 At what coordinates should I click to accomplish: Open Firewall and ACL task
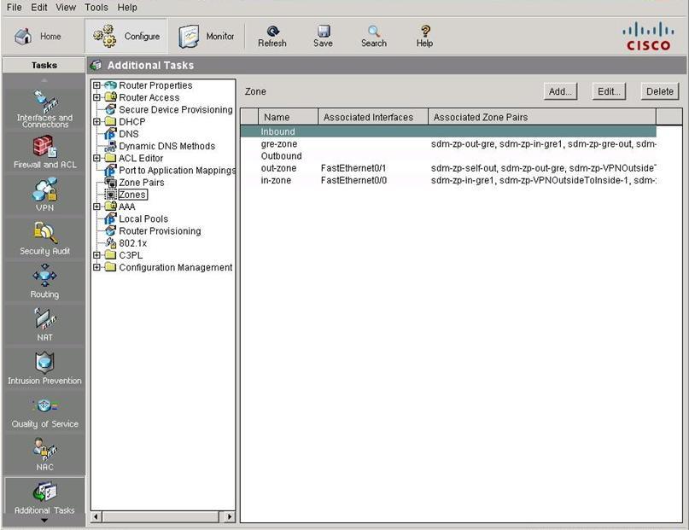pyautogui.click(x=44, y=152)
